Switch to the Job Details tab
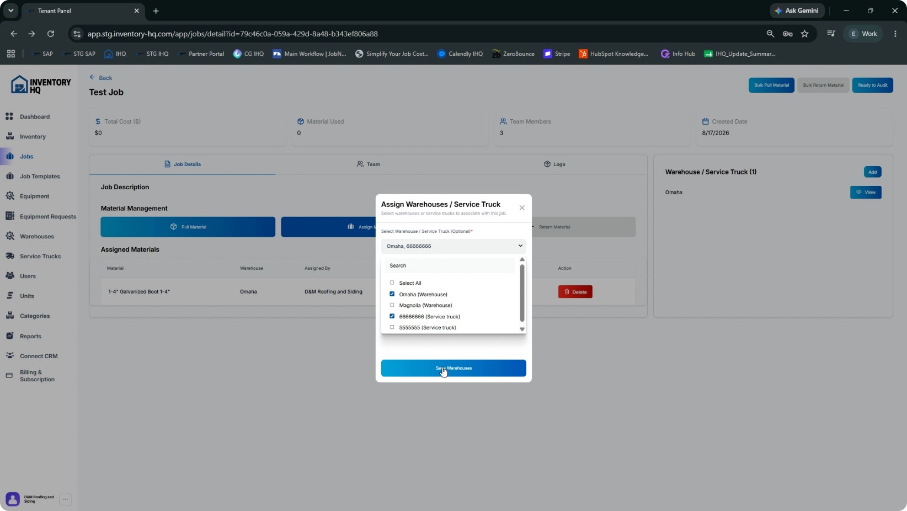The height and width of the screenshot is (511, 907). (183, 164)
